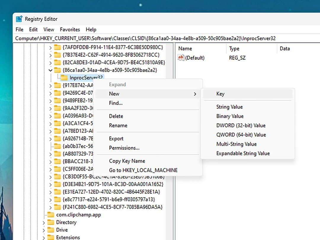Image resolution: width=320 pixels, height=240 pixels.
Task: Expand the {82CA8DE3-01AD-4CEA-9D75-BE4C51810A9E} key
Action: (50, 63)
